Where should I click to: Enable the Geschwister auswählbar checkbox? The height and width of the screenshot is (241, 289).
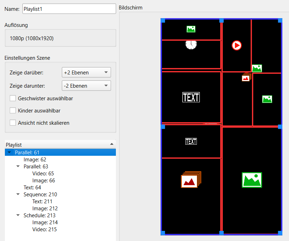point(13,98)
